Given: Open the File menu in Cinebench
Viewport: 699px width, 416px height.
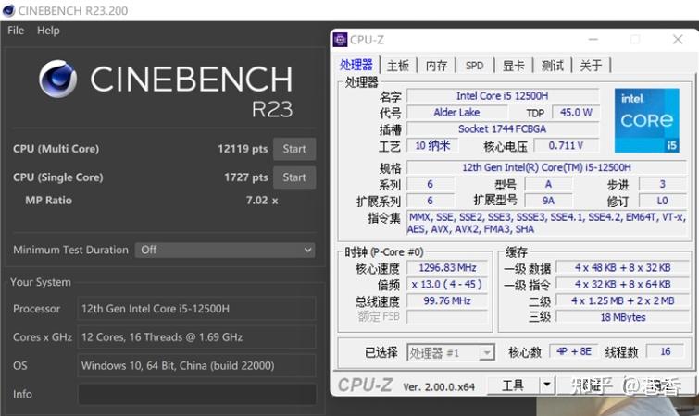Looking at the screenshot, I should 16,31.
